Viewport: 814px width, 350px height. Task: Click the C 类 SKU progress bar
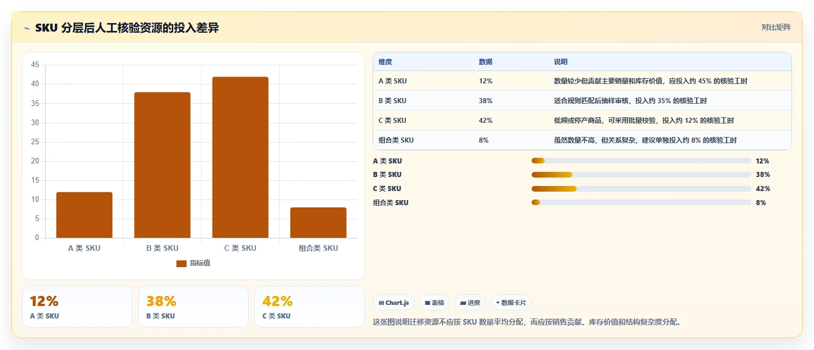641,189
